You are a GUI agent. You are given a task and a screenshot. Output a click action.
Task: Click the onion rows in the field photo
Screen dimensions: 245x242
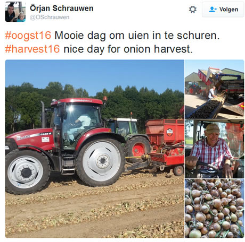[95, 209]
